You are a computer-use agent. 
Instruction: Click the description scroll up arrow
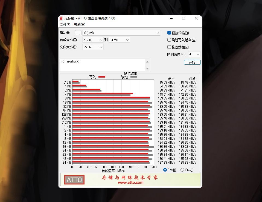point(147,62)
